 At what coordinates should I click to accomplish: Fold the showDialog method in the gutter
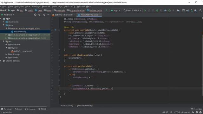(59, 55)
